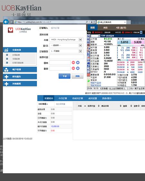
Task: Expand the 帳戶管理 sidebar section
Action: coord(20,69)
